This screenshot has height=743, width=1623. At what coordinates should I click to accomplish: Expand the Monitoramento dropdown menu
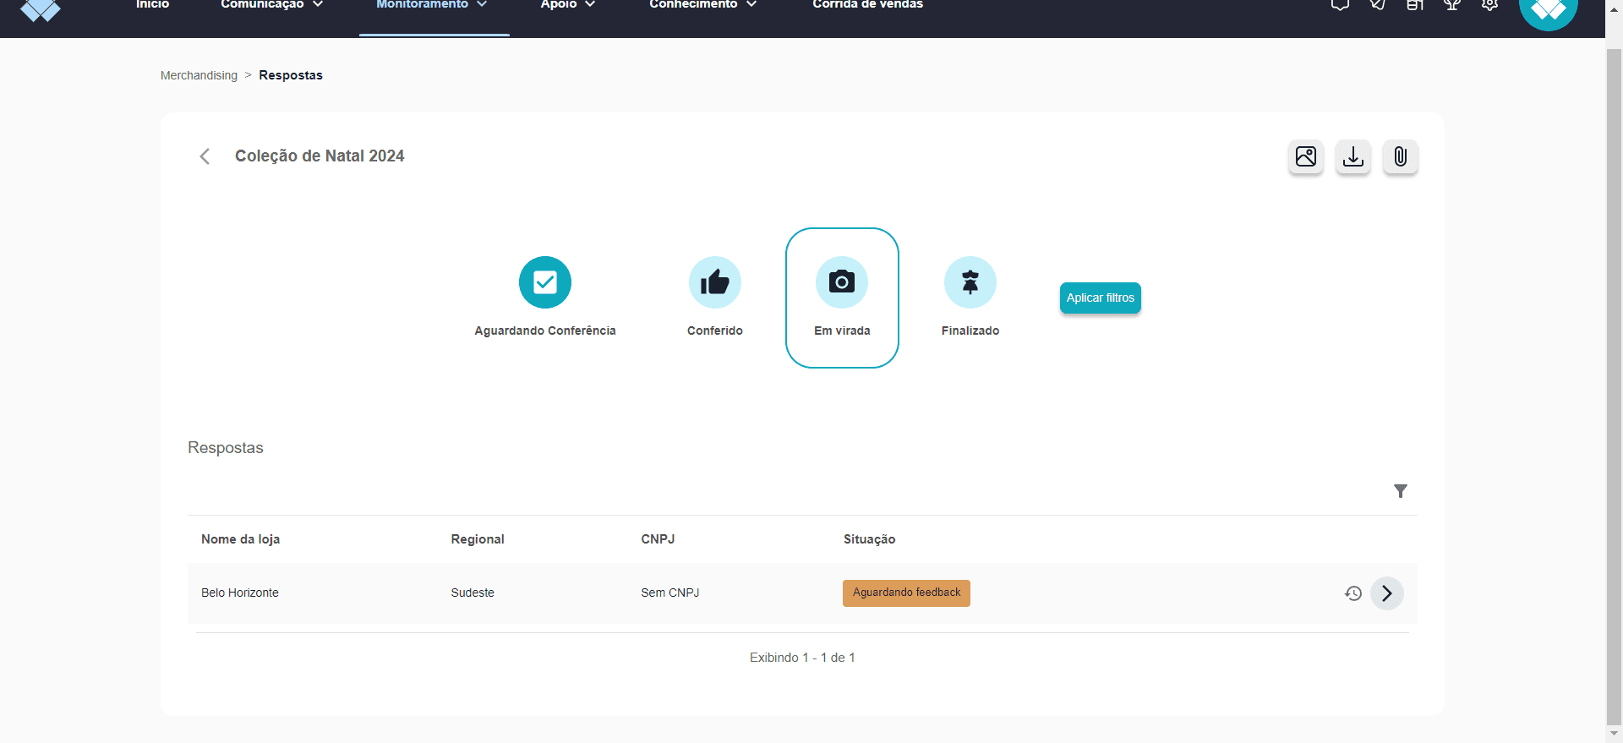coord(431,5)
